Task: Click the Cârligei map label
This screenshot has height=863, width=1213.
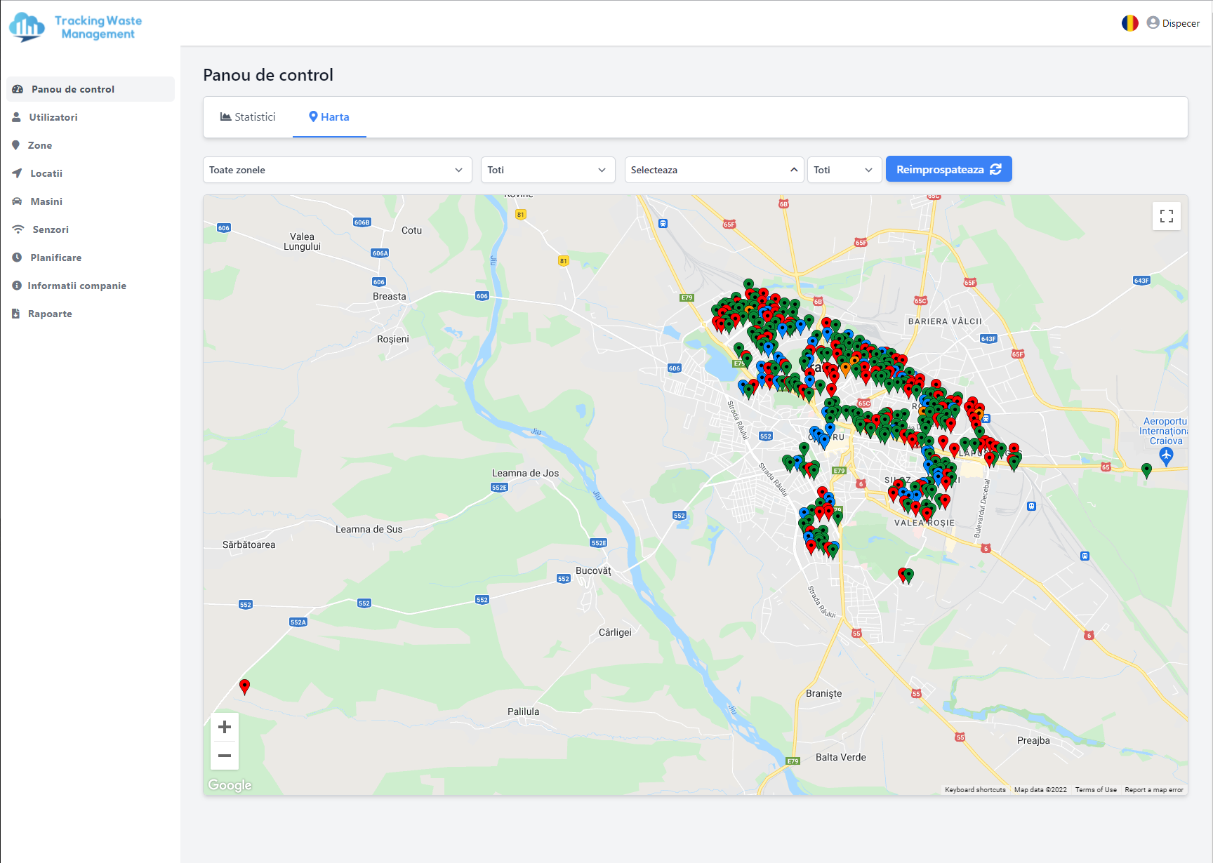Action: [615, 633]
